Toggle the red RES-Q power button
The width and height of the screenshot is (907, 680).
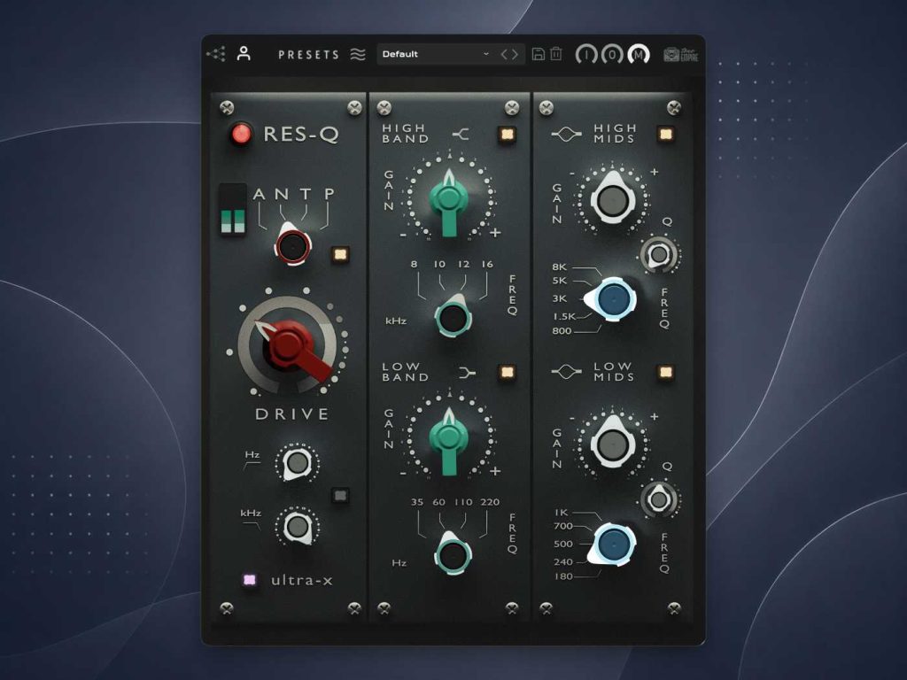point(241,135)
